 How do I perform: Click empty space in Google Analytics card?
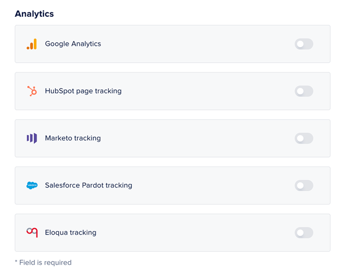(x=203, y=44)
